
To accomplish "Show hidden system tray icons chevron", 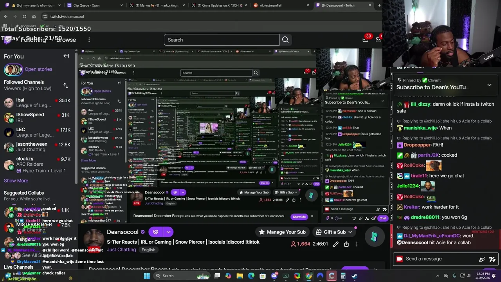I will (x=438, y=276).
